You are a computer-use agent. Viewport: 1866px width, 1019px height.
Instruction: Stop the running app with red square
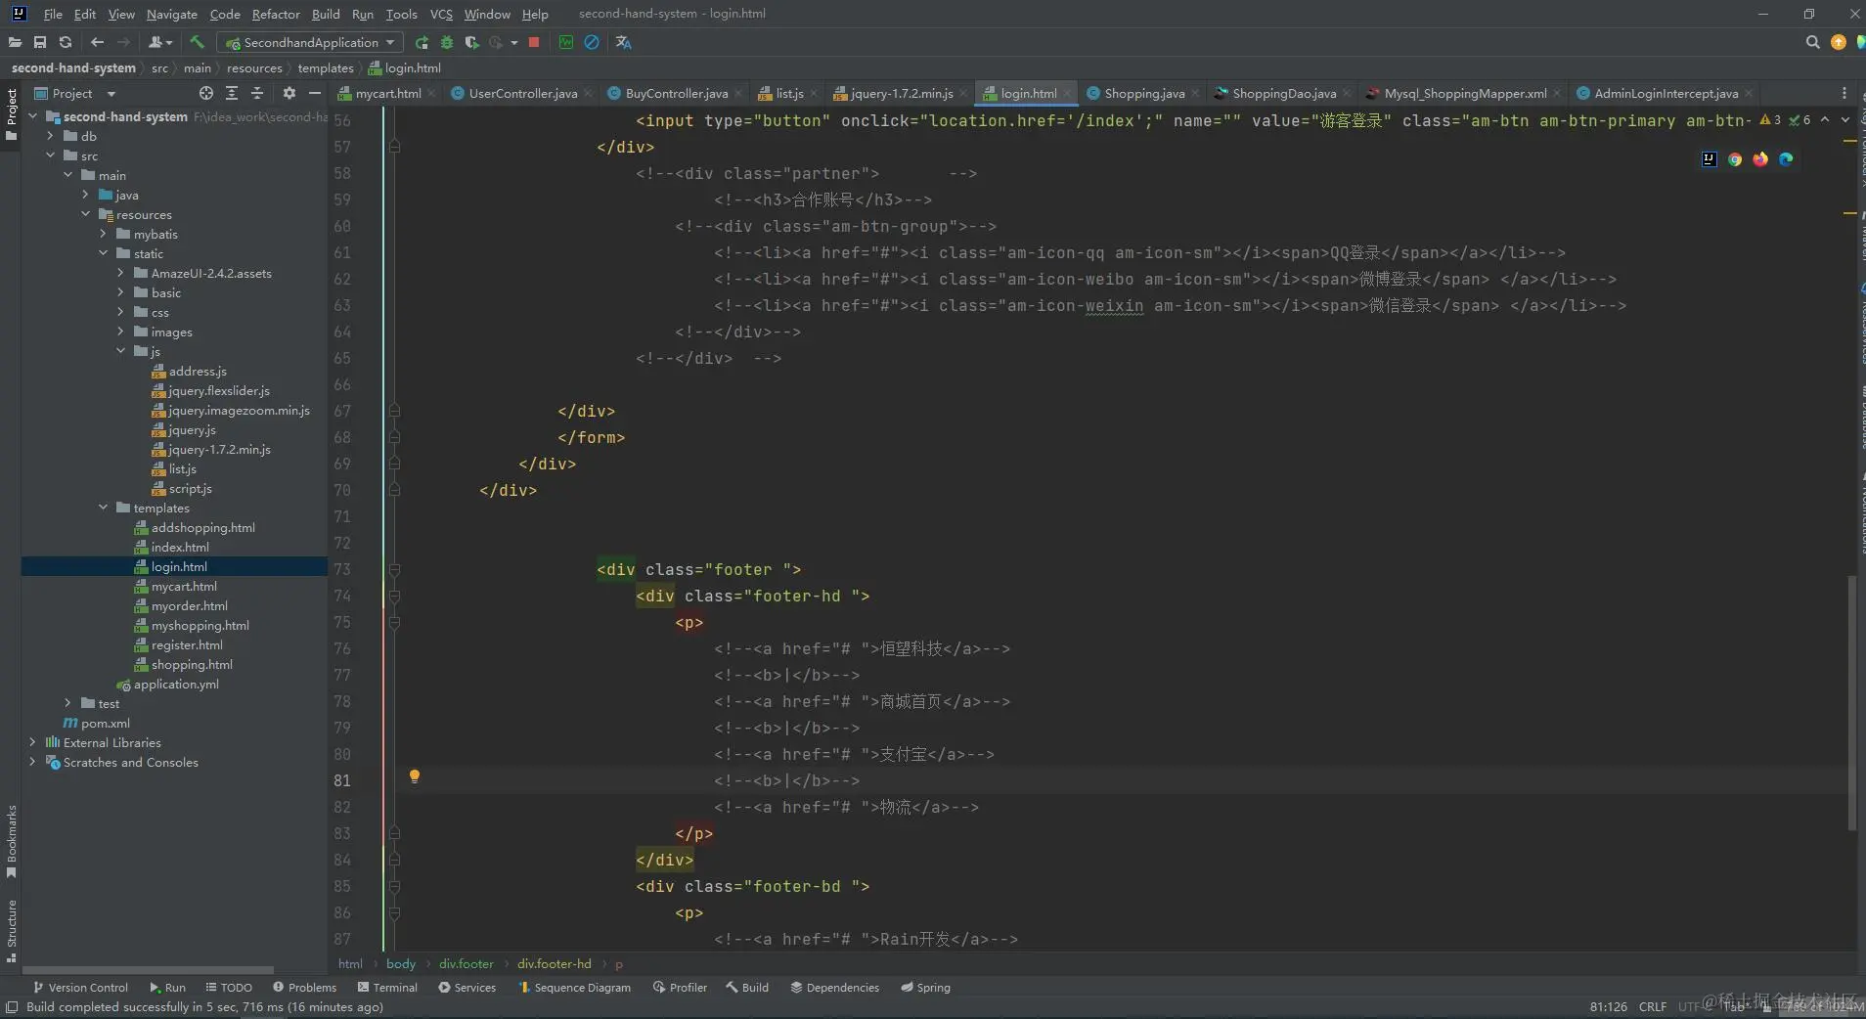click(x=534, y=42)
